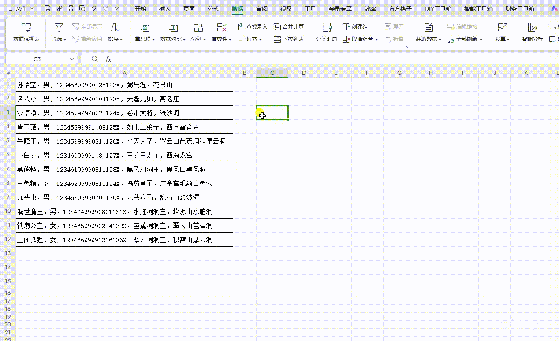Click the redo arrow icon
Image resolution: width=559 pixels, height=341 pixels.
[105, 8]
